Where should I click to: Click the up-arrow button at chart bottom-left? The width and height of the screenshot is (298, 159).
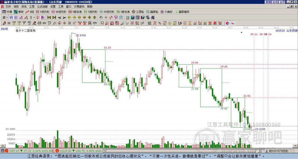coord(2,146)
